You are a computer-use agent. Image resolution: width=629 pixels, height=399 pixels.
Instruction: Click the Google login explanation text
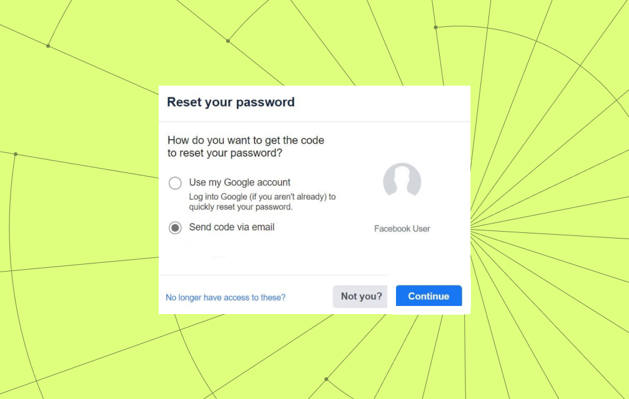pyautogui.click(x=263, y=202)
